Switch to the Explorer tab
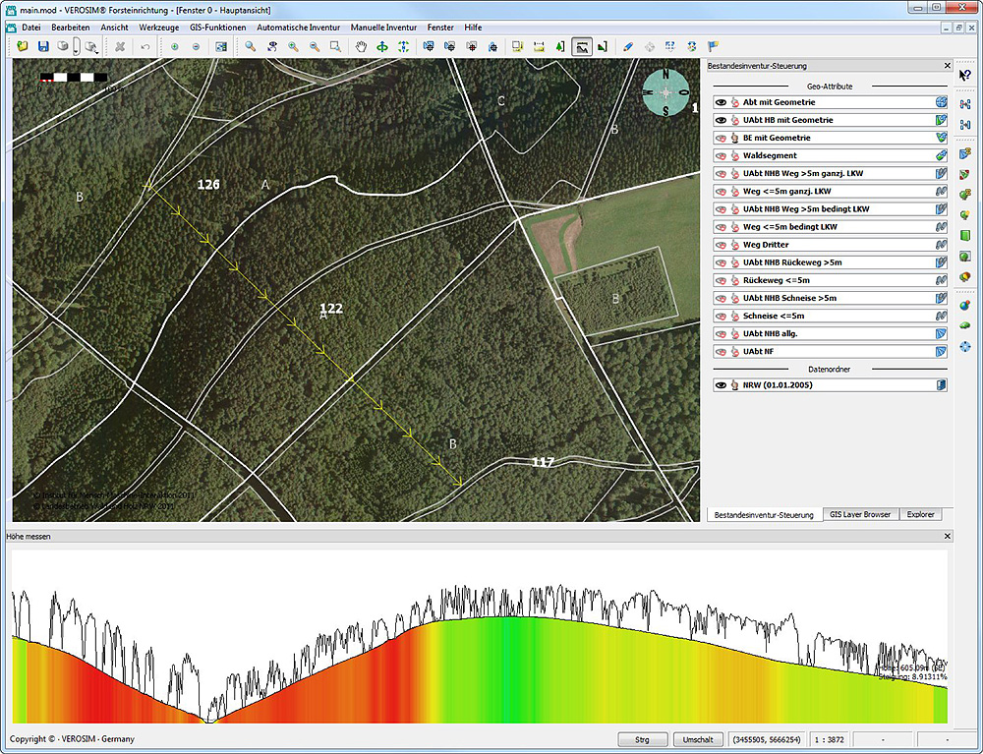This screenshot has height=754, width=983. 920,514
